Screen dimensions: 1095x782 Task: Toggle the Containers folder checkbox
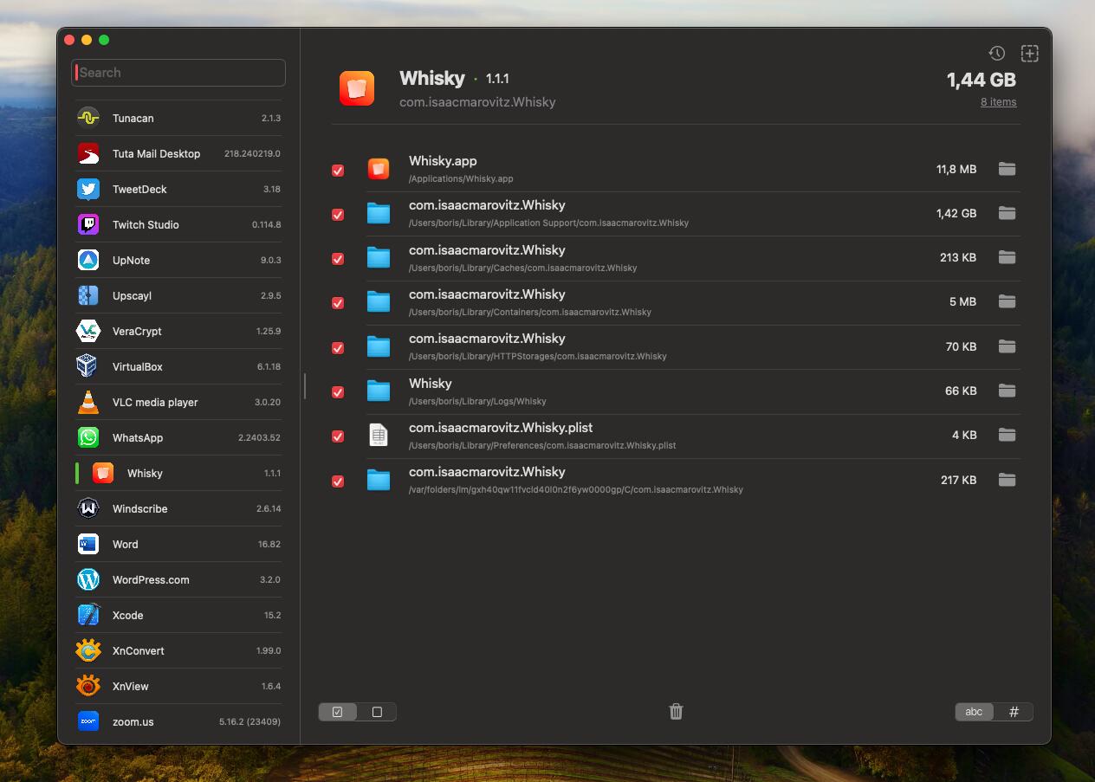click(338, 303)
